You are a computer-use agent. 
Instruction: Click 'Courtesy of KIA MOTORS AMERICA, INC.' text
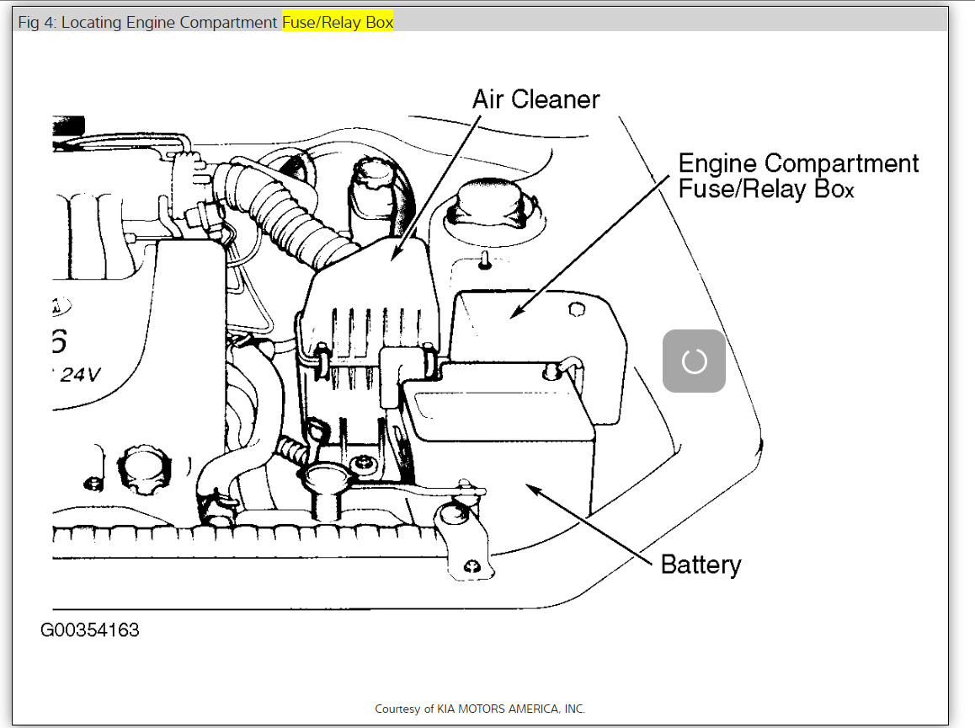tap(480, 709)
